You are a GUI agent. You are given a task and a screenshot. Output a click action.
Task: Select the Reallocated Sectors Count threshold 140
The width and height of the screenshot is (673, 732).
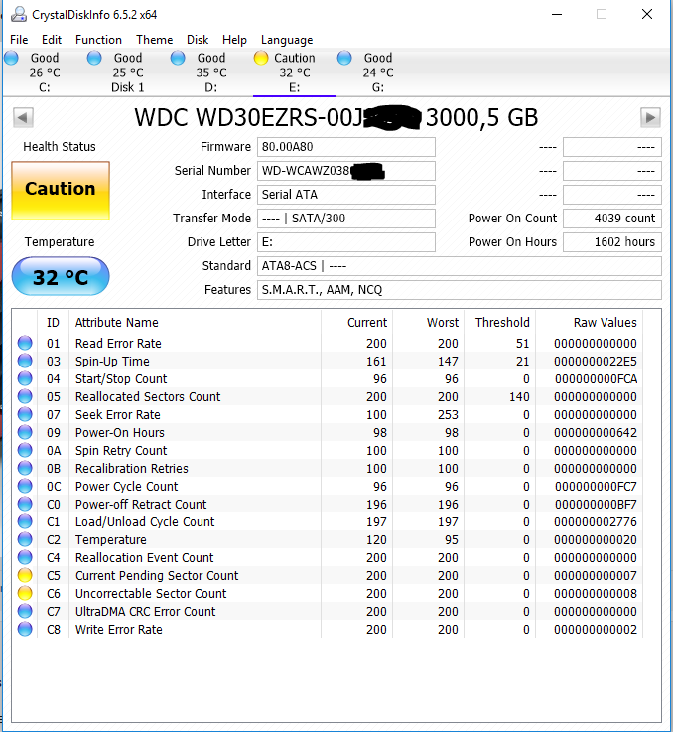pyautogui.click(x=519, y=397)
